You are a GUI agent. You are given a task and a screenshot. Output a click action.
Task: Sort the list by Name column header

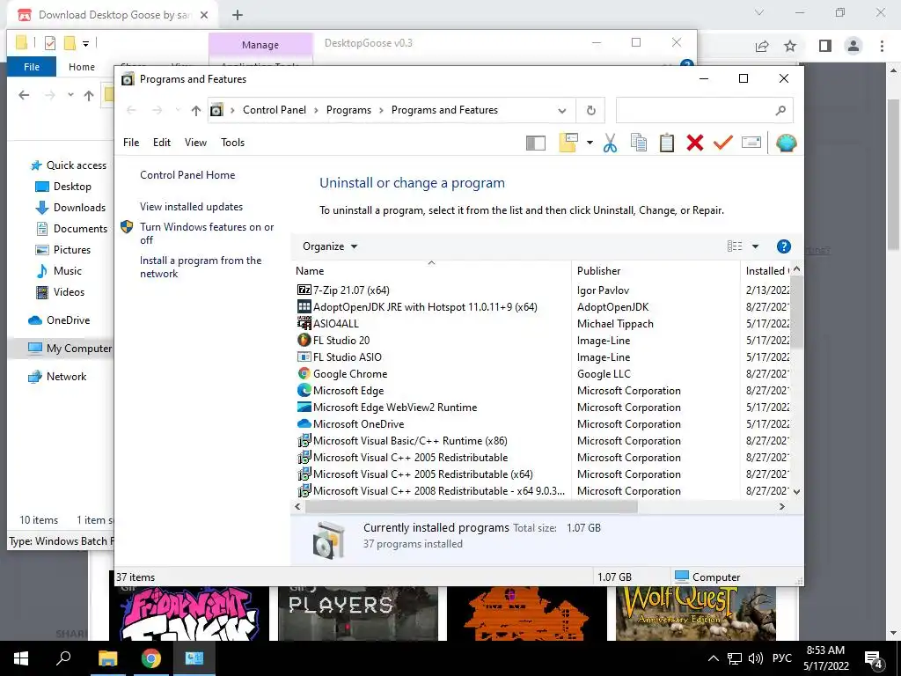click(x=431, y=271)
